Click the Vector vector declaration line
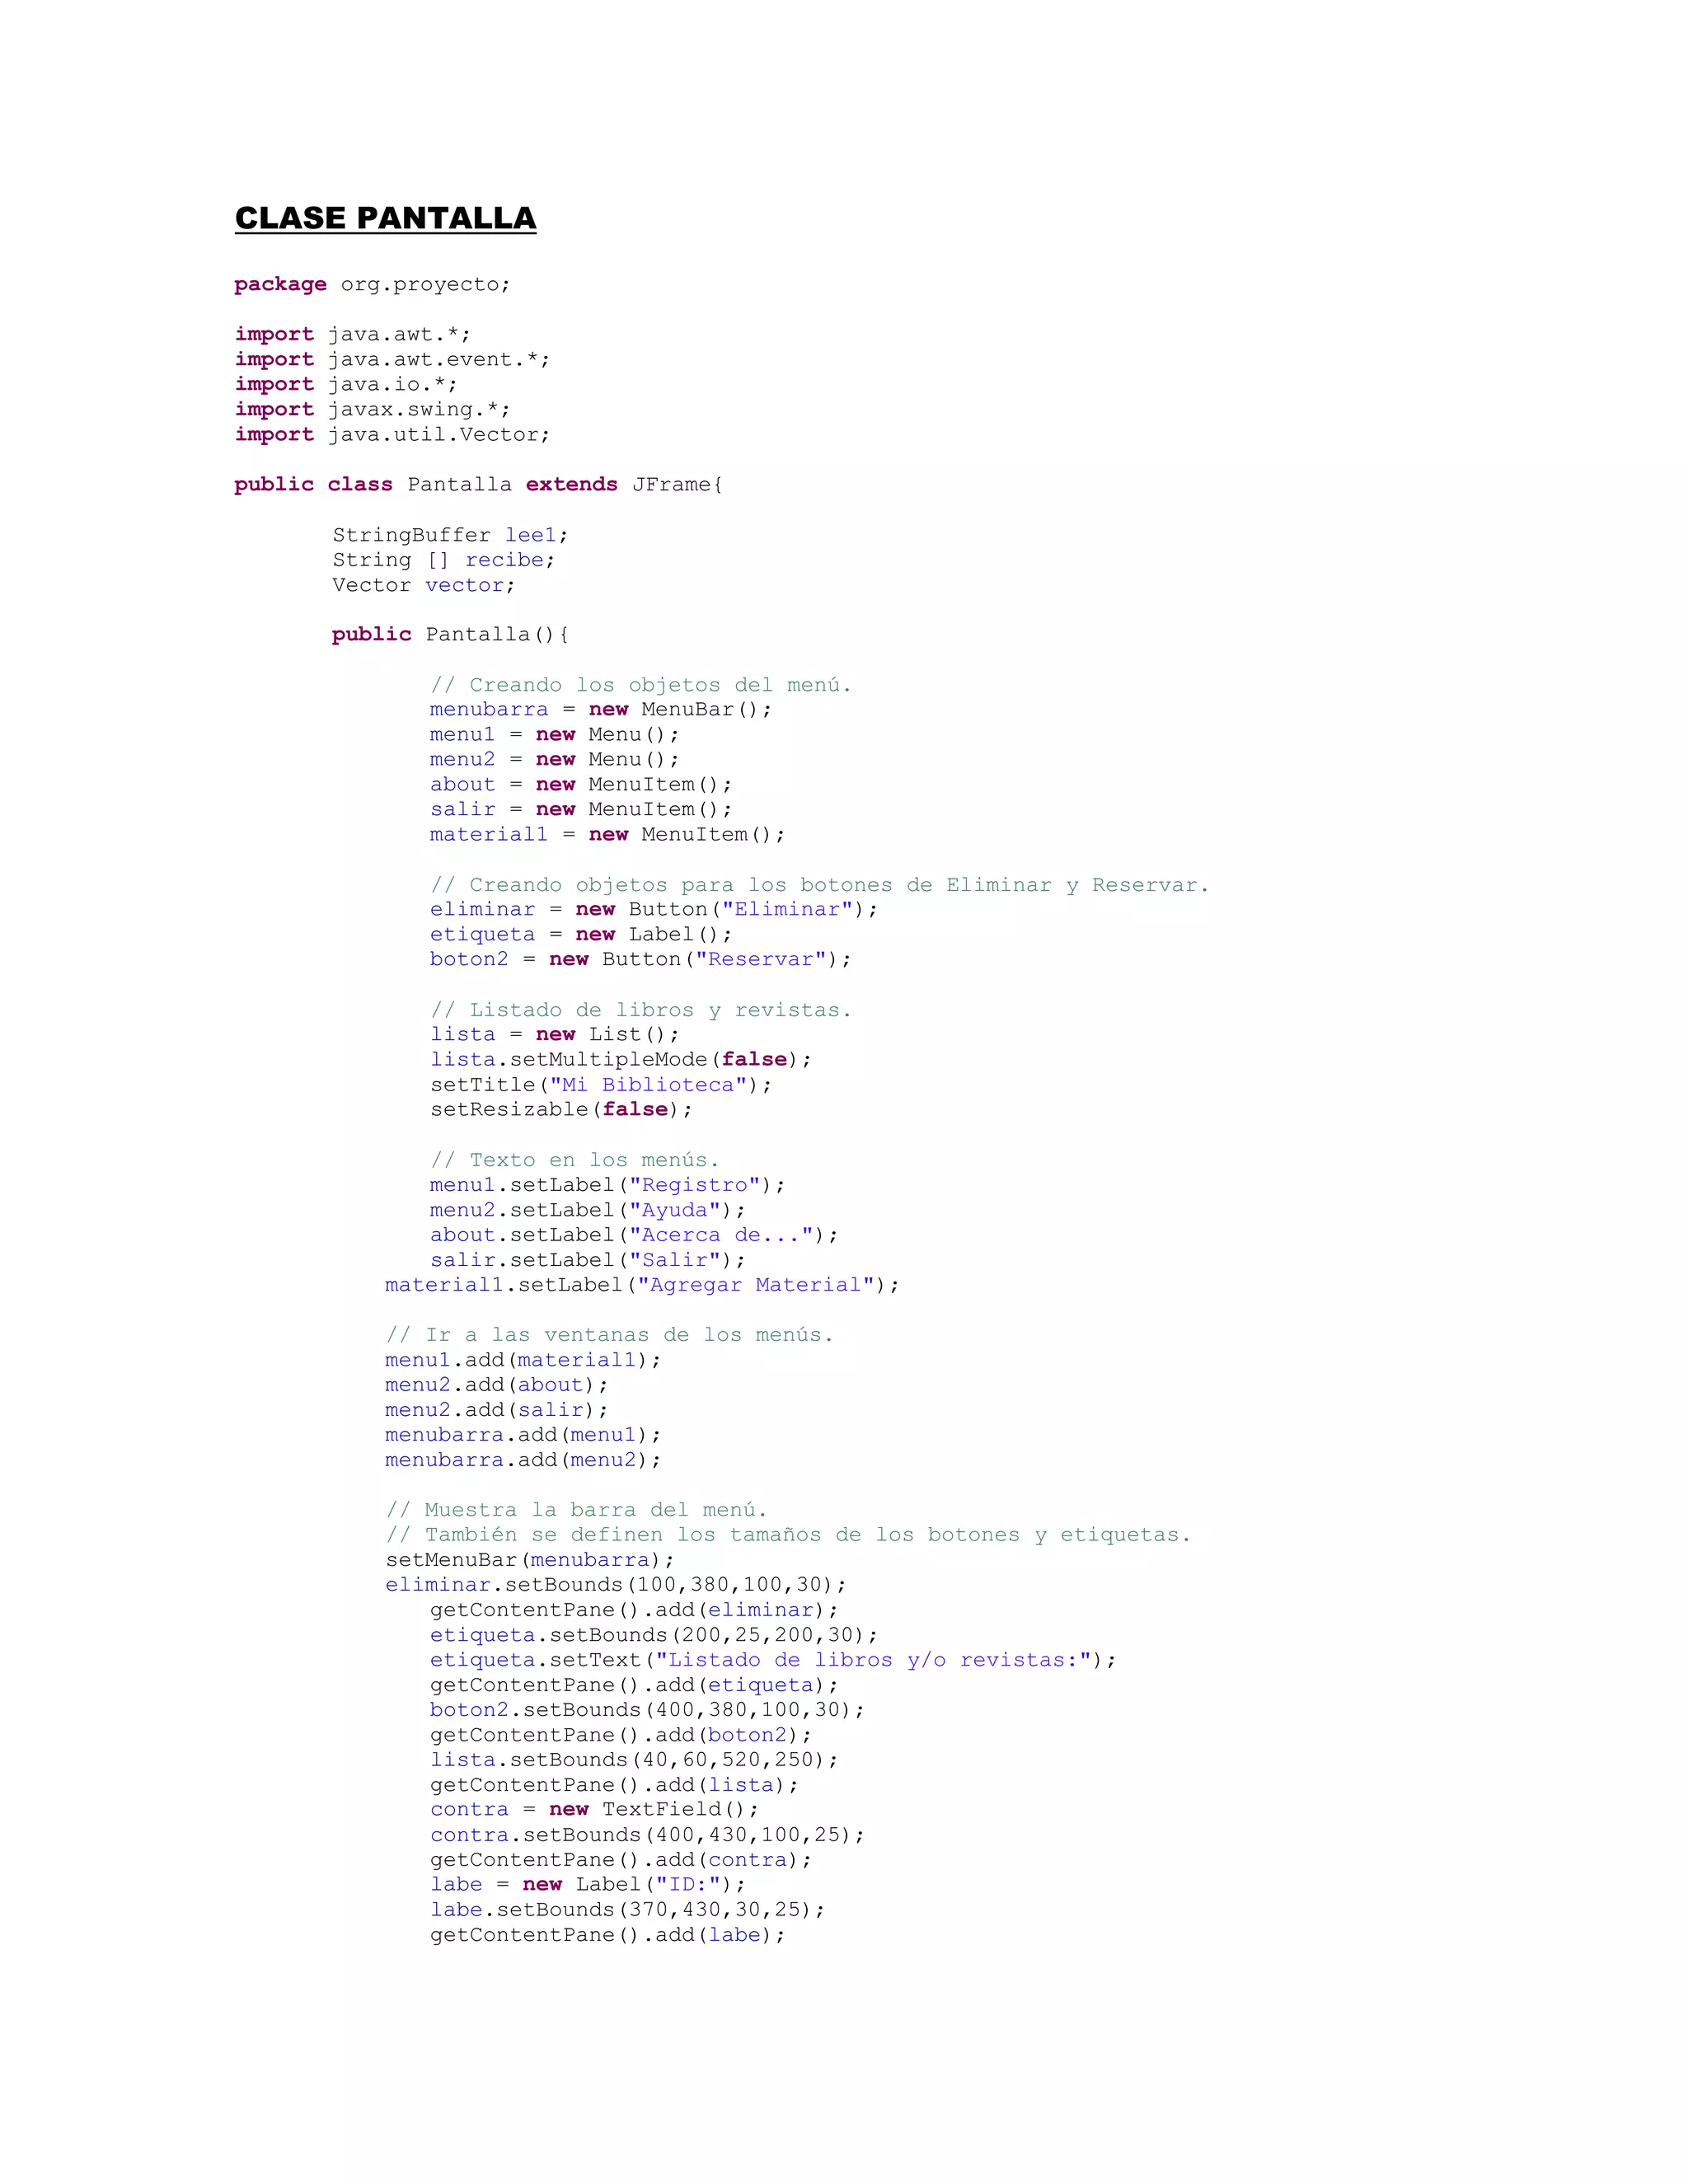The height and width of the screenshot is (2184, 1688). coord(423,585)
